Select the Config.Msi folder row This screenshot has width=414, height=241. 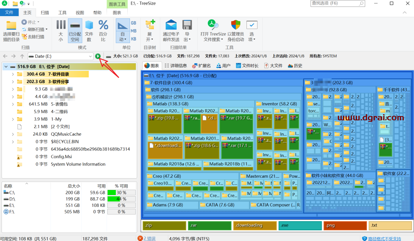[x=69, y=157]
